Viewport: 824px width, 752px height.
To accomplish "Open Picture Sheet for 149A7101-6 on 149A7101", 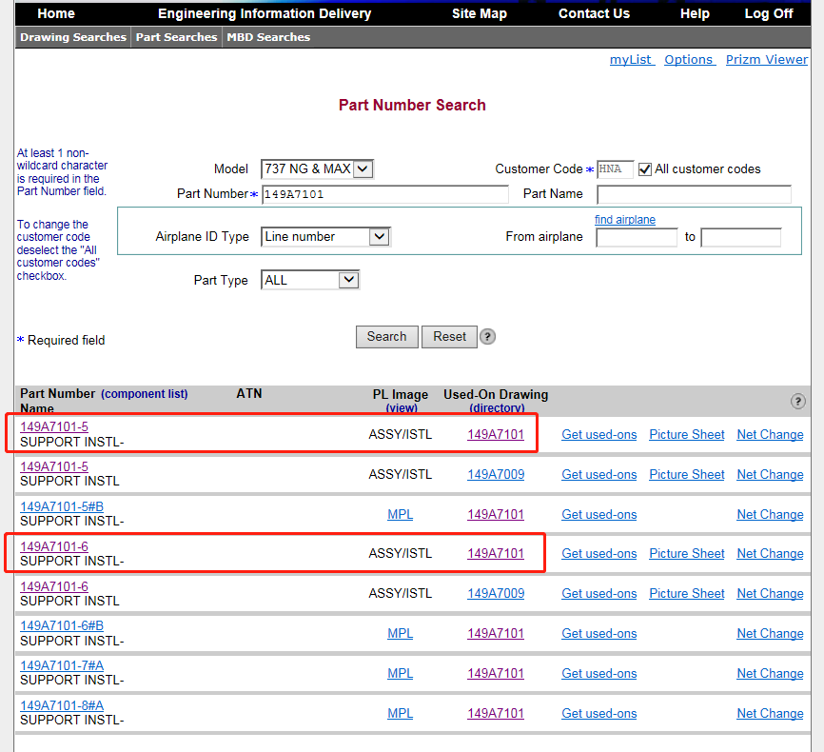I will pos(687,553).
